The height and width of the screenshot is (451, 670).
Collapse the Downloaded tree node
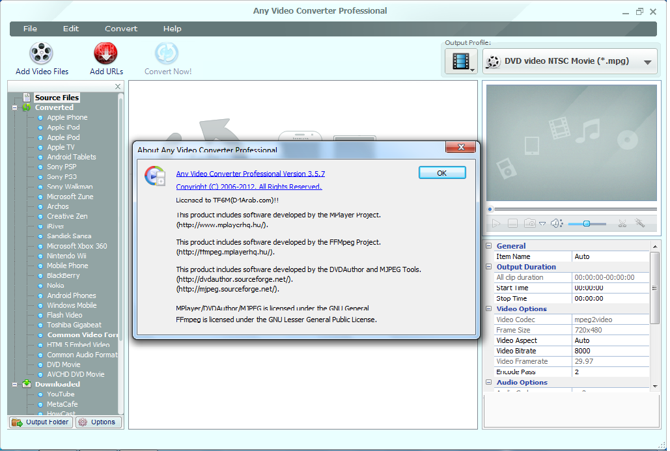14,385
